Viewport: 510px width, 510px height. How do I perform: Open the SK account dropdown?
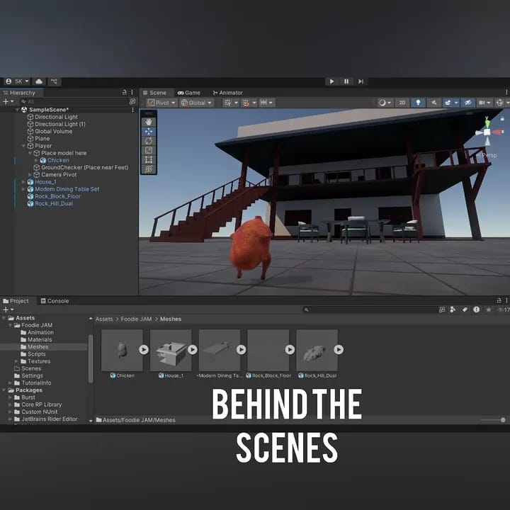pyautogui.click(x=18, y=81)
